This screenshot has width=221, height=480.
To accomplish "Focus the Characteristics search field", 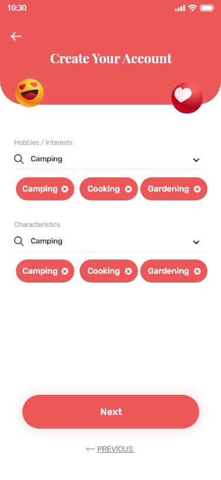I will pyautogui.click(x=111, y=242).
